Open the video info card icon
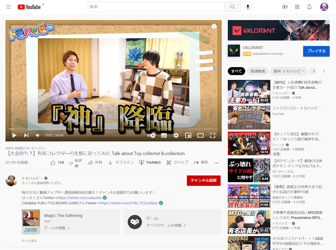This screenshot has height=250, width=336. coord(214,26)
